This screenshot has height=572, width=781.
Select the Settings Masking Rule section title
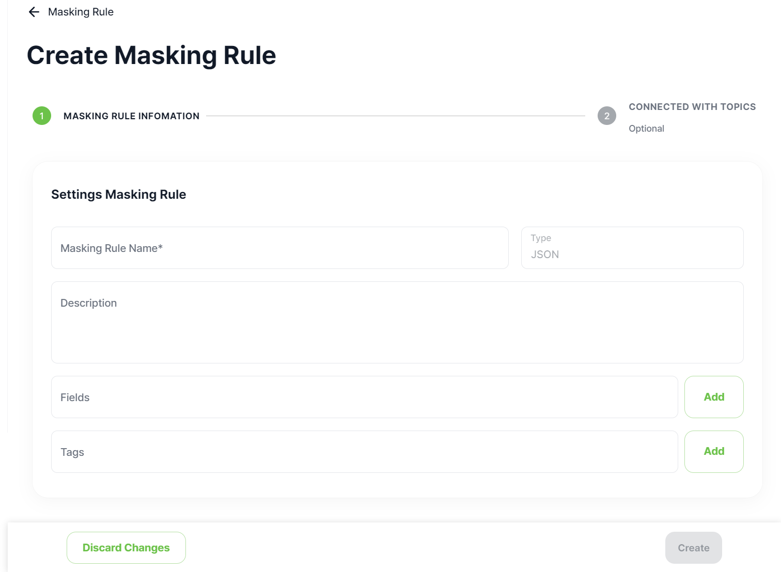(118, 194)
